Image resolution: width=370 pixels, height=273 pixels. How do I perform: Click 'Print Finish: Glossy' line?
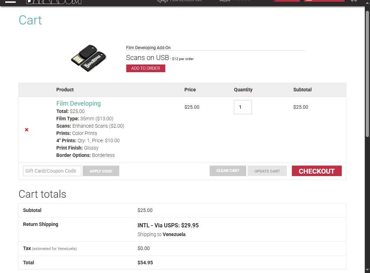point(77,148)
